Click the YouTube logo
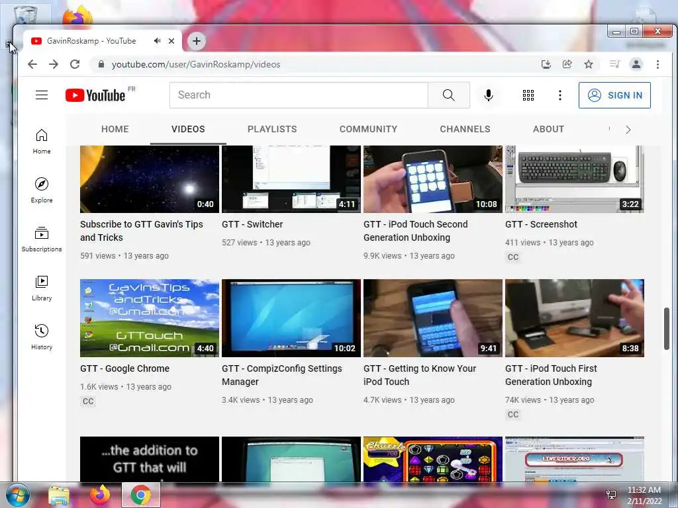This screenshot has width=678, height=508. coord(95,95)
